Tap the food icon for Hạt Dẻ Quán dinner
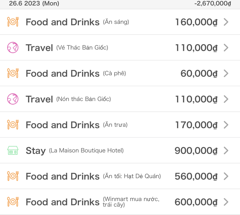This screenshot has height=215, width=240. (13, 176)
